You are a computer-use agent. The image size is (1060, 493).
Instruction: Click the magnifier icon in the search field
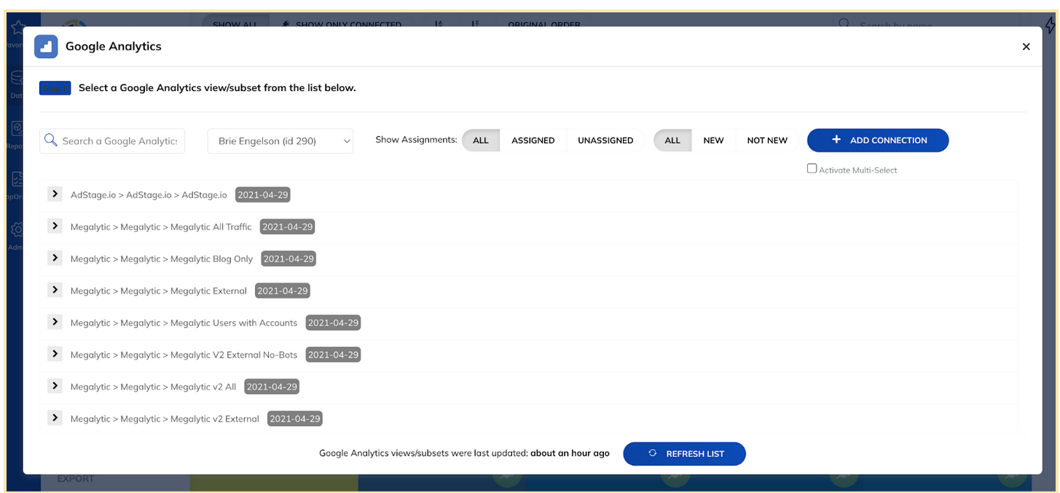click(51, 141)
